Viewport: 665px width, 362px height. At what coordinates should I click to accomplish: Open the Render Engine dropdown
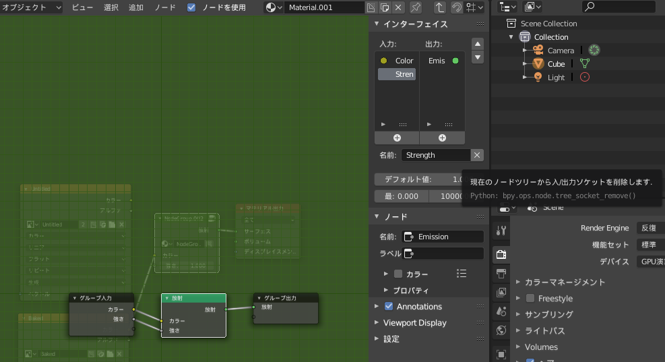pos(651,229)
